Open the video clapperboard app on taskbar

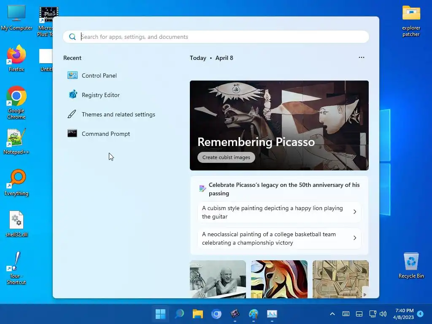(x=235, y=314)
